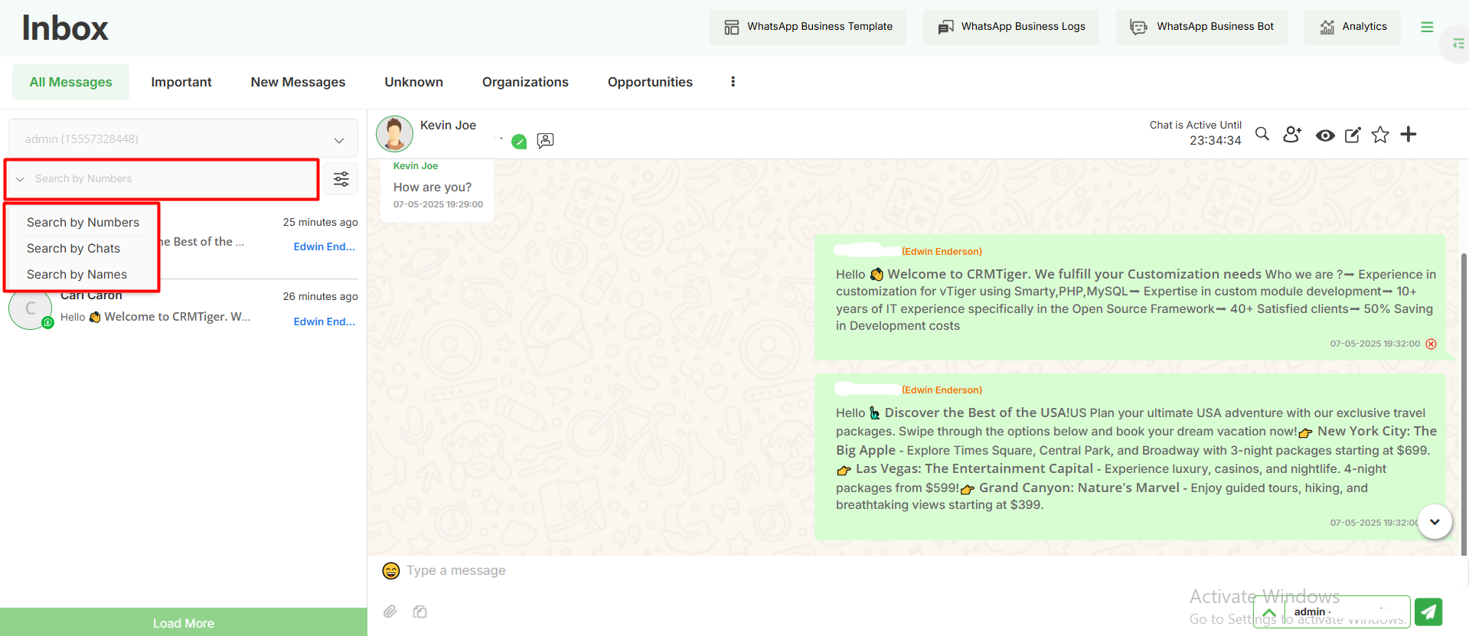Click the Search by Numbers input field

pyautogui.click(x=172, y=179)
